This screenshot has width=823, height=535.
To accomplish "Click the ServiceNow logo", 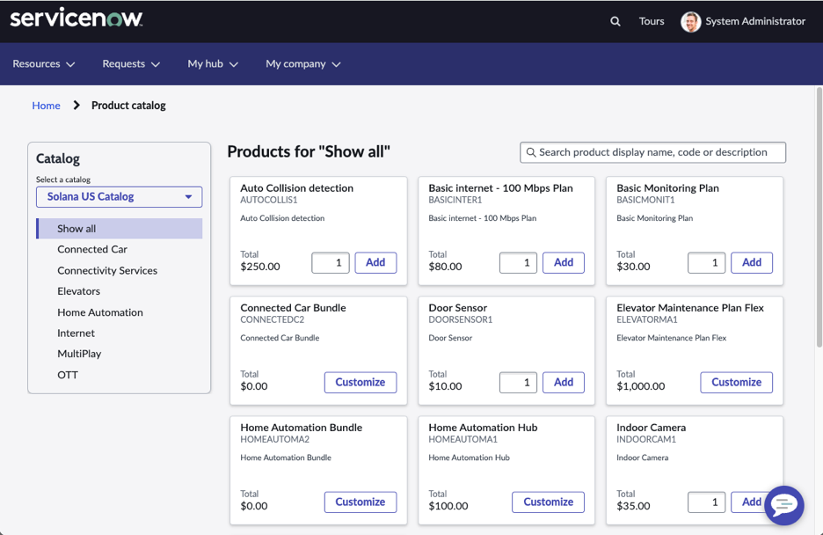I will [x=76, y=18].
